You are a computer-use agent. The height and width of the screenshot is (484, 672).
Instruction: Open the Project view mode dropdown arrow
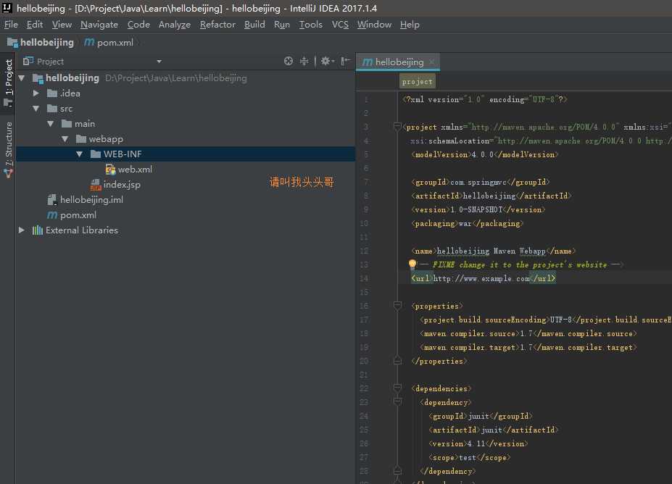coord(159,62)
